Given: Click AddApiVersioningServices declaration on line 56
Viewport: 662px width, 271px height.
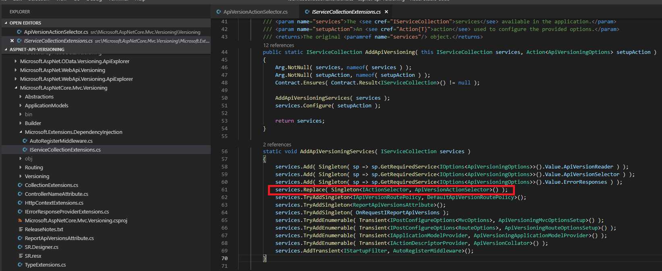Looking at the screenshot, I should (337, 152).
